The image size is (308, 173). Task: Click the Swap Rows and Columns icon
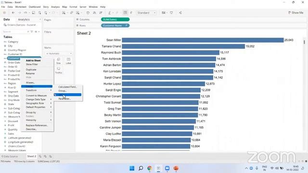pos(88,13)
